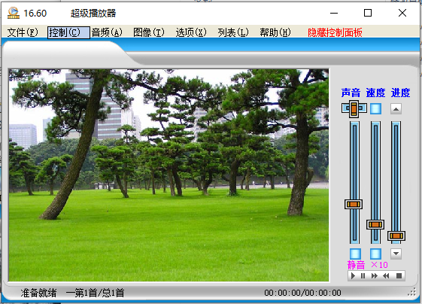422x304 pixels.
Task: Pause playback with the pause icon
Action: click(363, 275)
